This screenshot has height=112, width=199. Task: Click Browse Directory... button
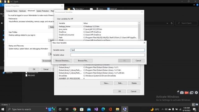63,61
